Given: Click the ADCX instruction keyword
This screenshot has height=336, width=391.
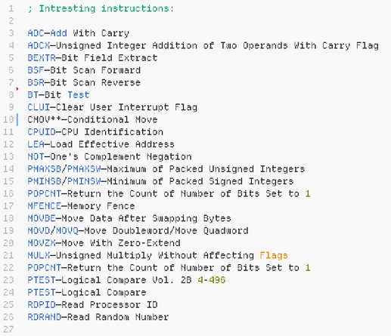Looking at the screenshot, I should (39, 45).
